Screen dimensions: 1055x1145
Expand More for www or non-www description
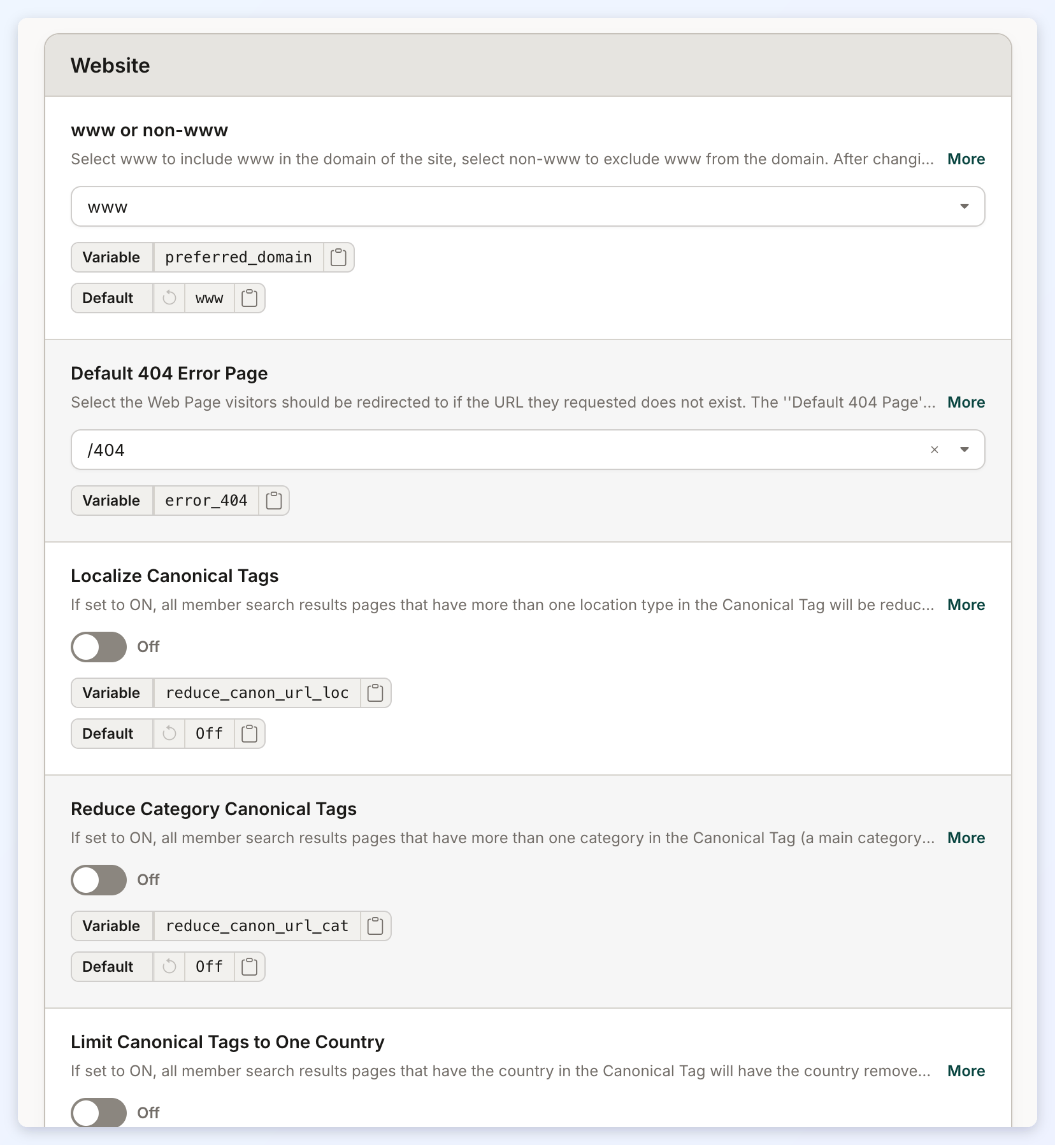(966, 159)
